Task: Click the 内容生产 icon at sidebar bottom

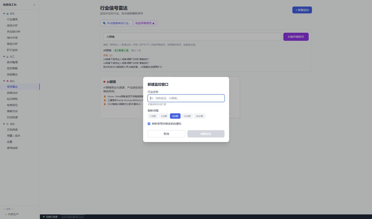Action: (6, 214)
